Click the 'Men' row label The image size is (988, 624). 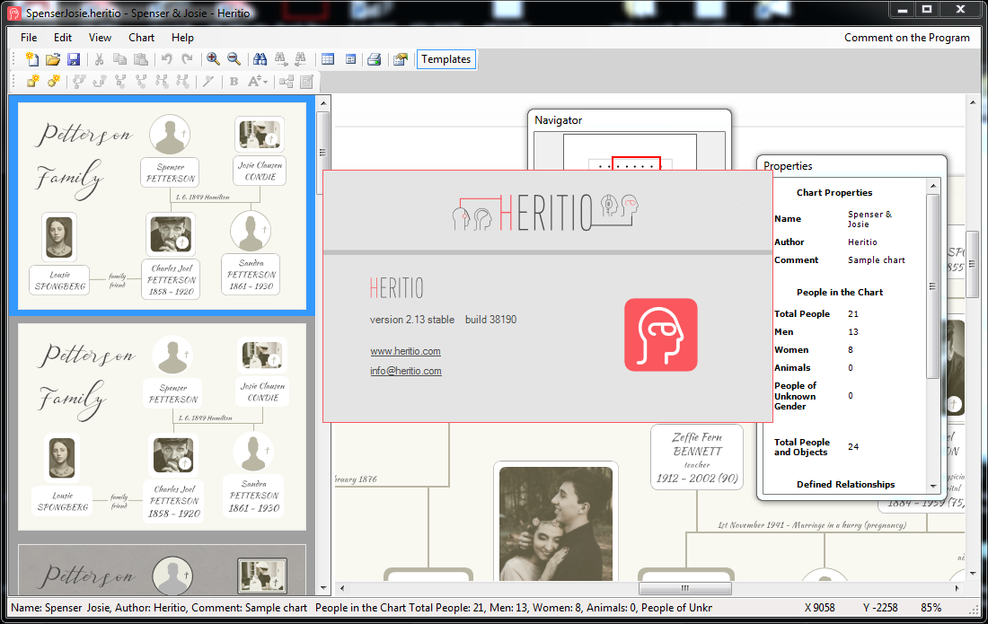tap(783, 332)
